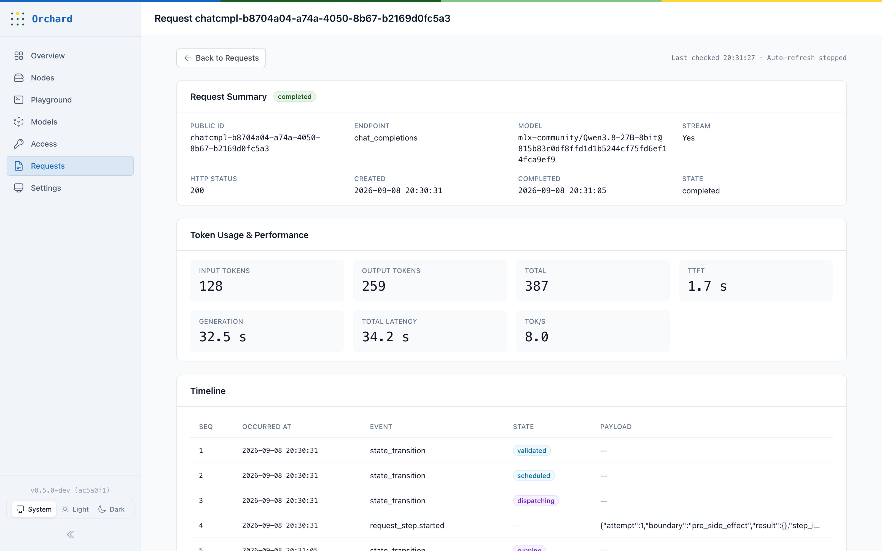Click the Public ID value chatcmpl-b8704a04

click(255, 143)
